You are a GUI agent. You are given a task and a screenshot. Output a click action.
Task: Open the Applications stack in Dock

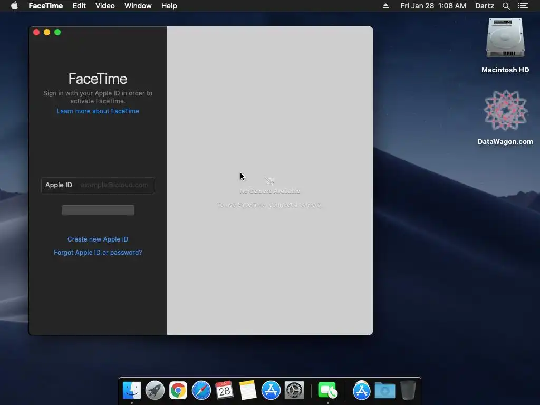coord(362,391)
